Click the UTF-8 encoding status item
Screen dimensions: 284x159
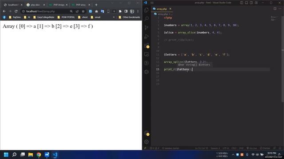click(x=226, y=148)
